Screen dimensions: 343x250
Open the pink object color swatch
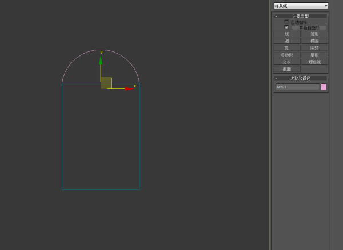point(324,87)
